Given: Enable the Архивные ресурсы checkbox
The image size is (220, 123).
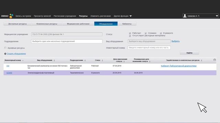Looking at the screenshot, I should (5, 48).
